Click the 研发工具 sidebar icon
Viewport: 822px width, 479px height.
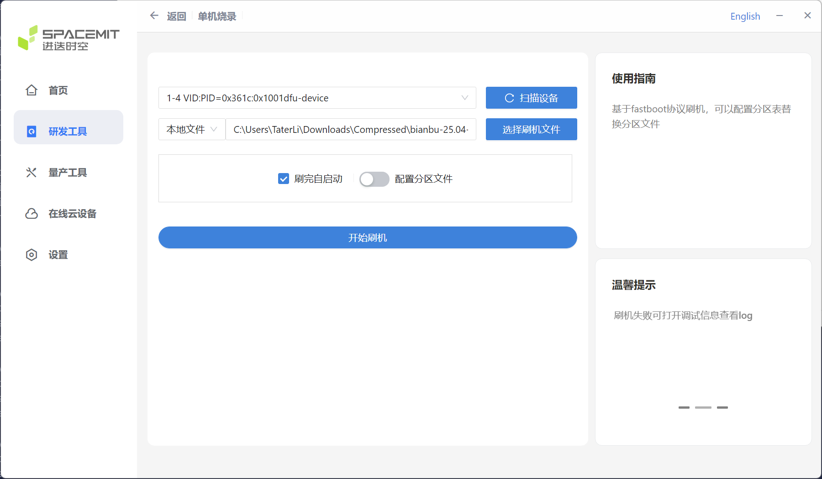coord(31,132)
